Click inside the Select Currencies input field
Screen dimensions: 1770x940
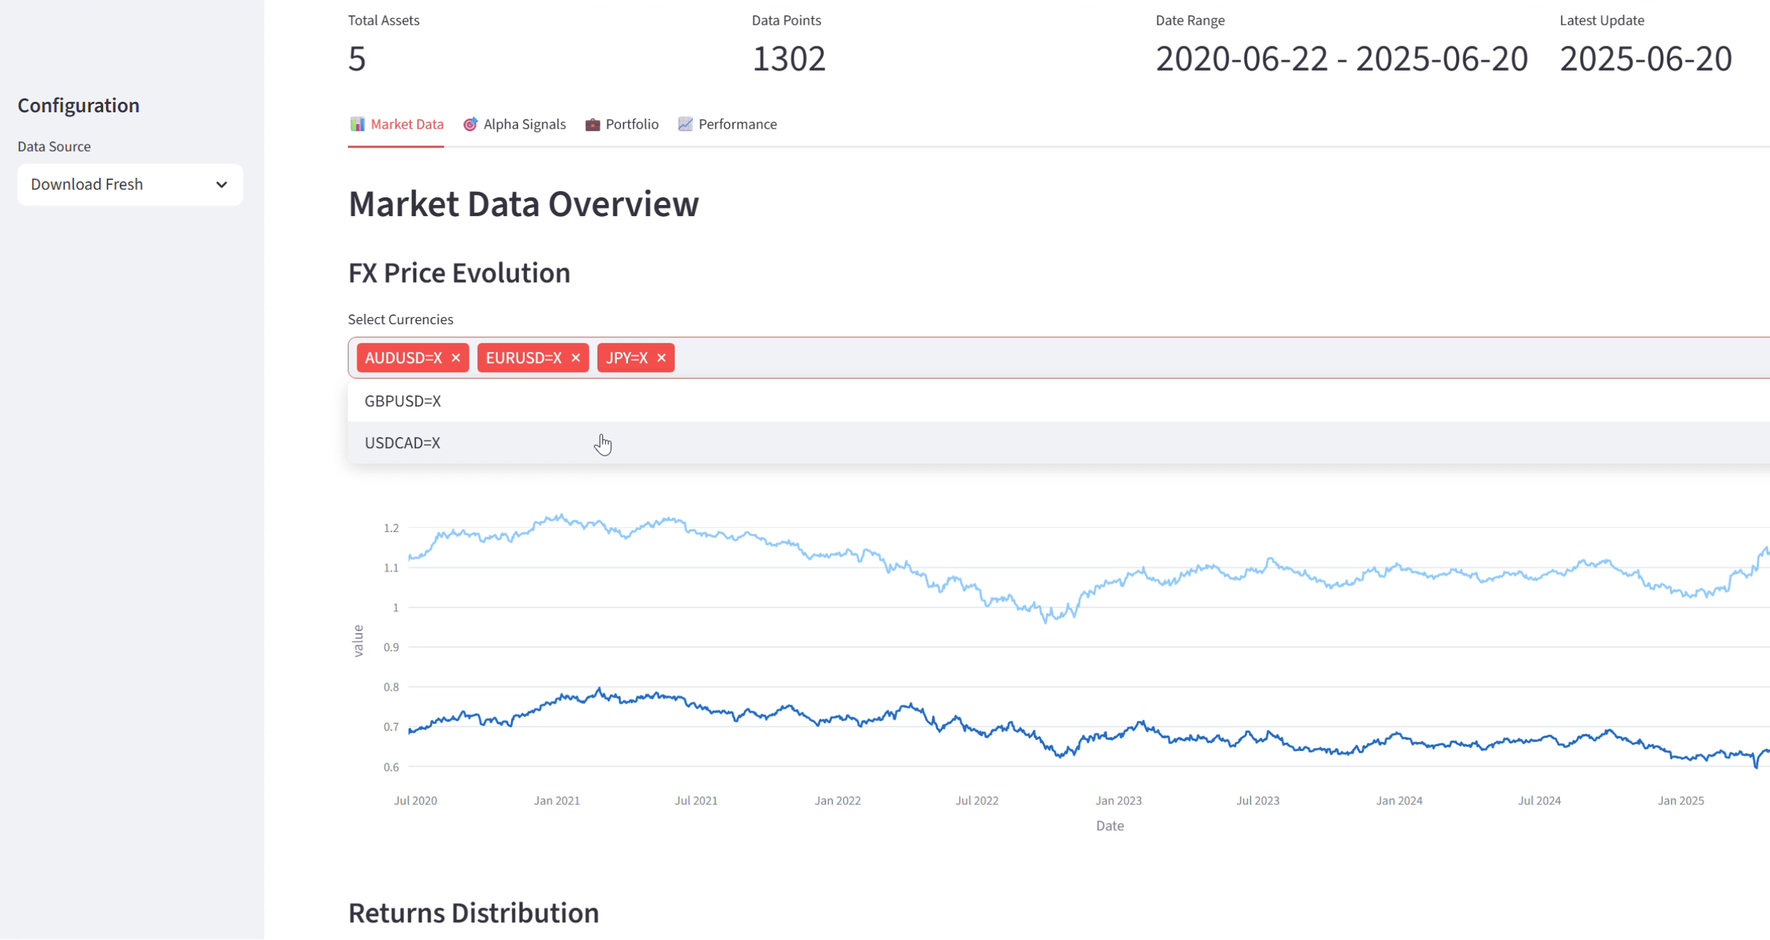pyautogui.click(x=969, y=358)
